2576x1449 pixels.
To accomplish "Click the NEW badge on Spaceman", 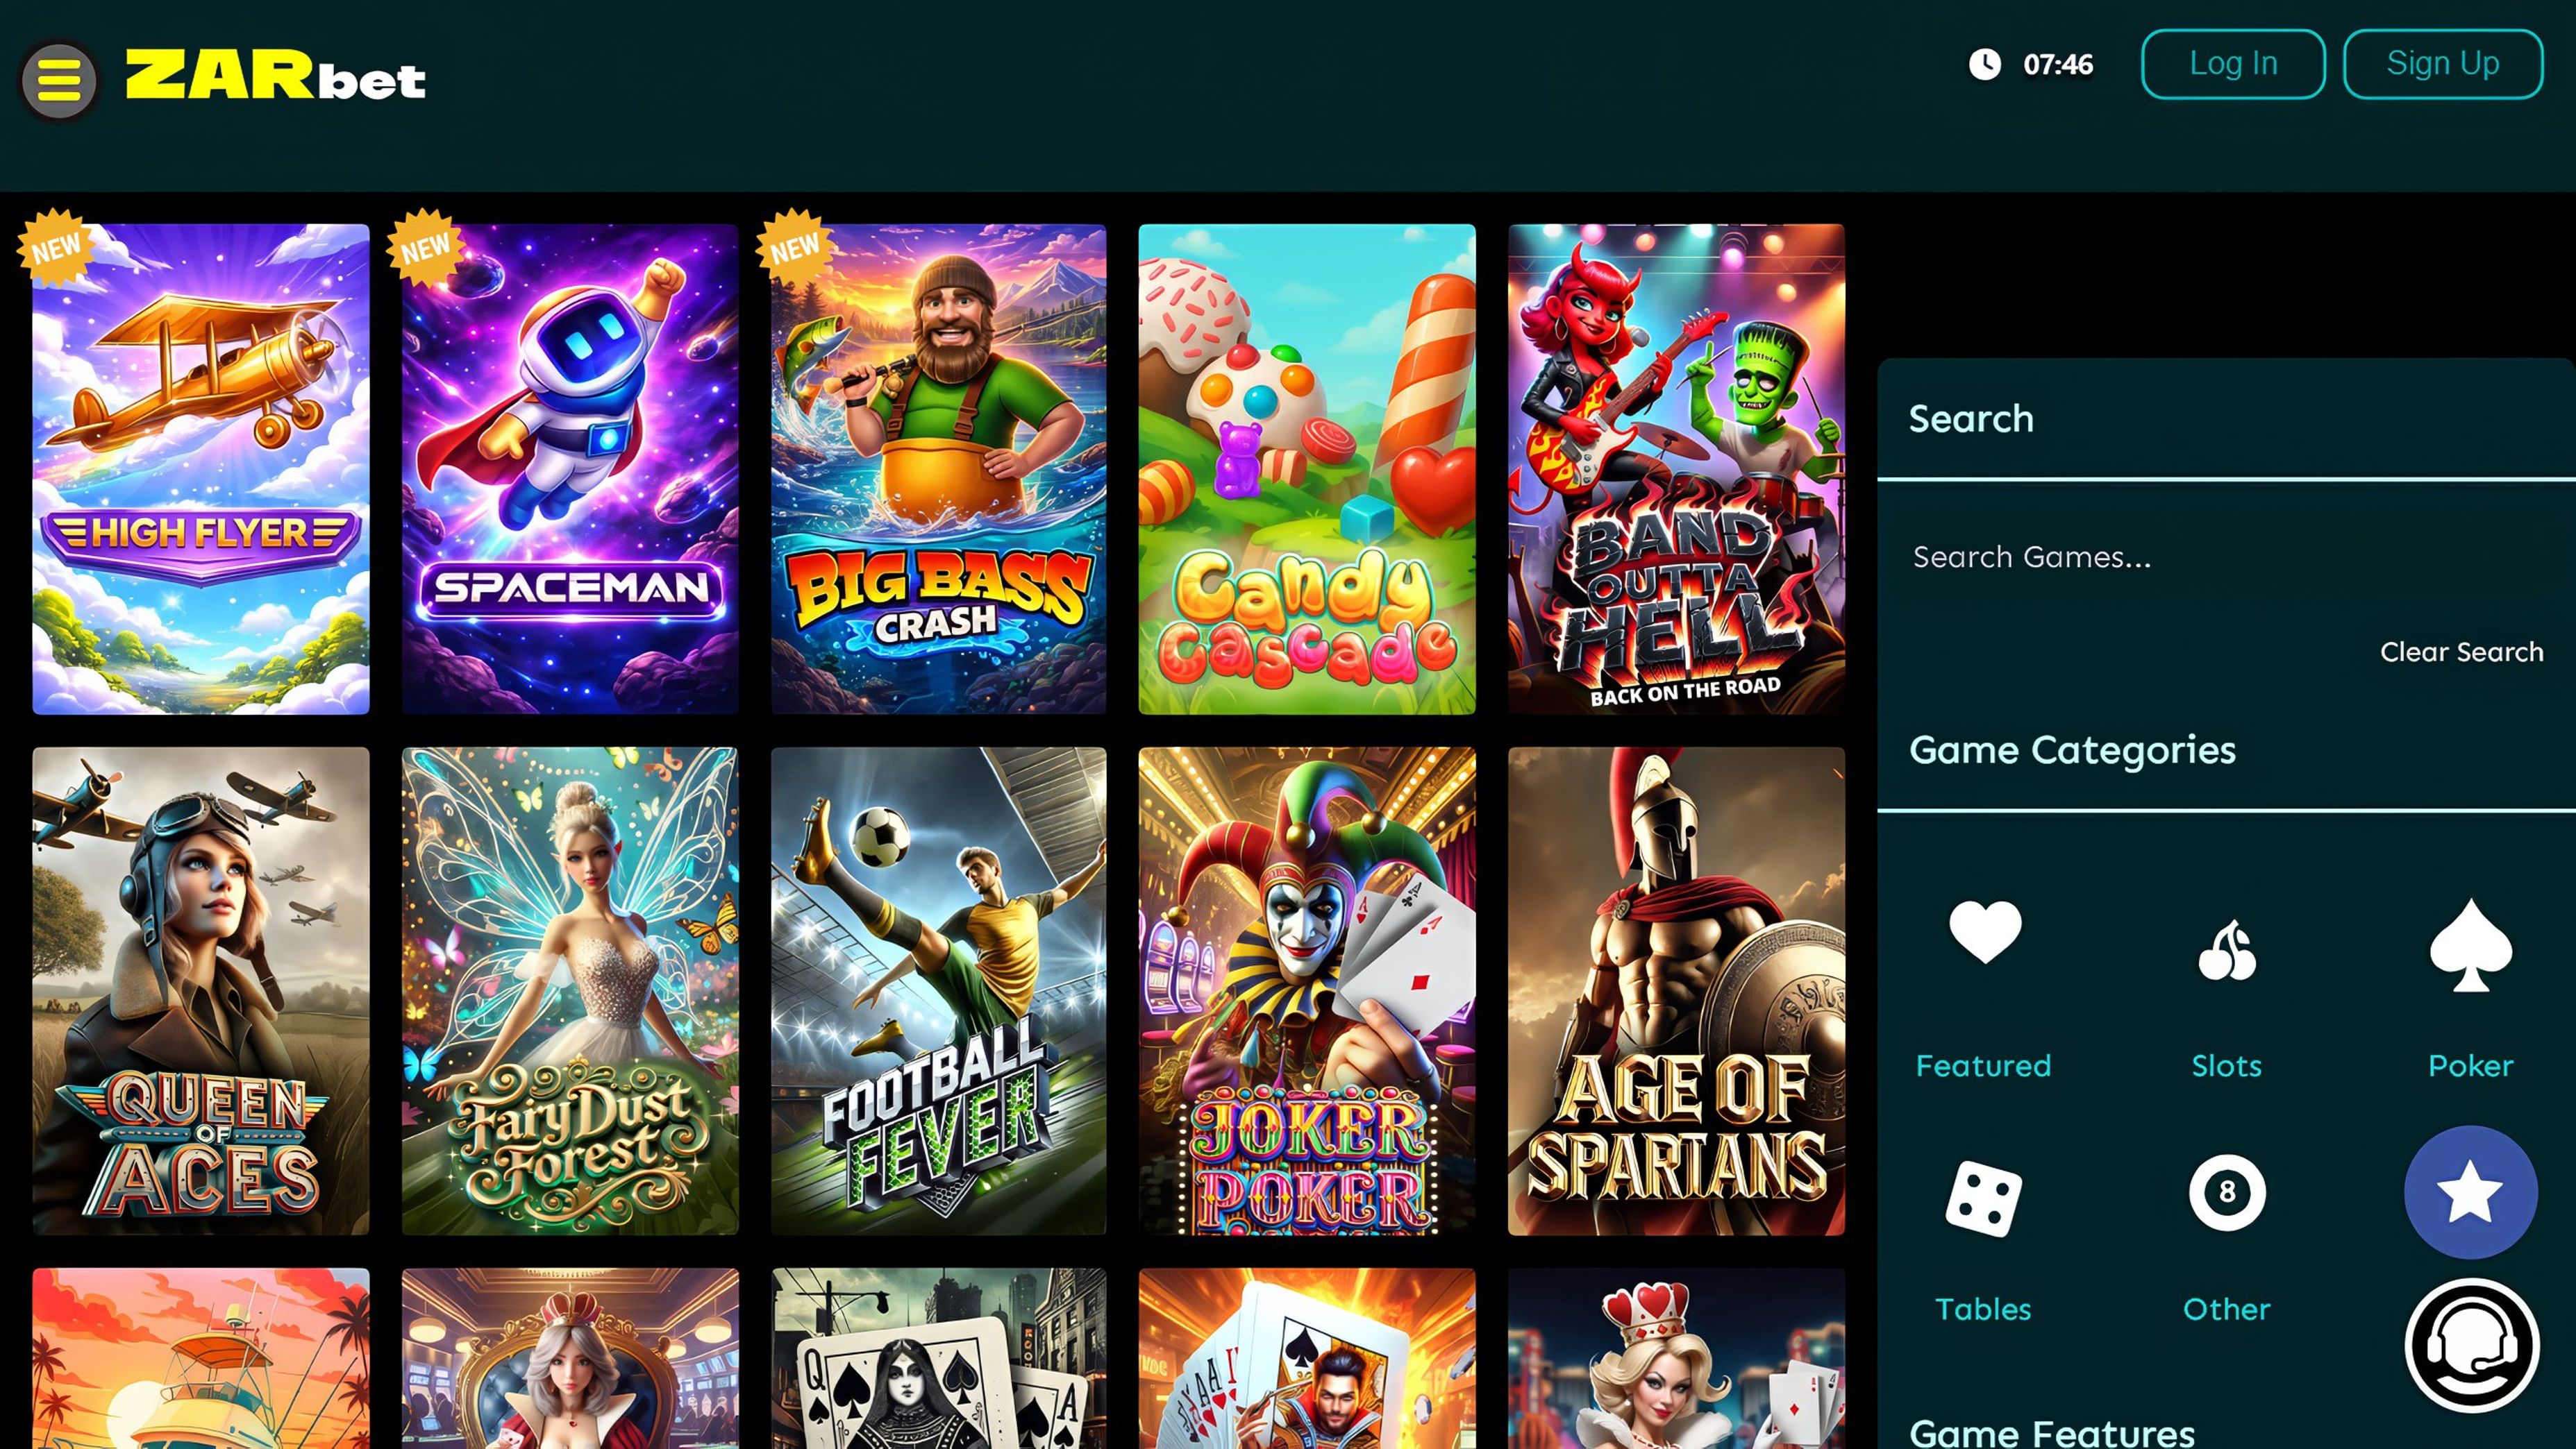I will (x=426, y=247).
